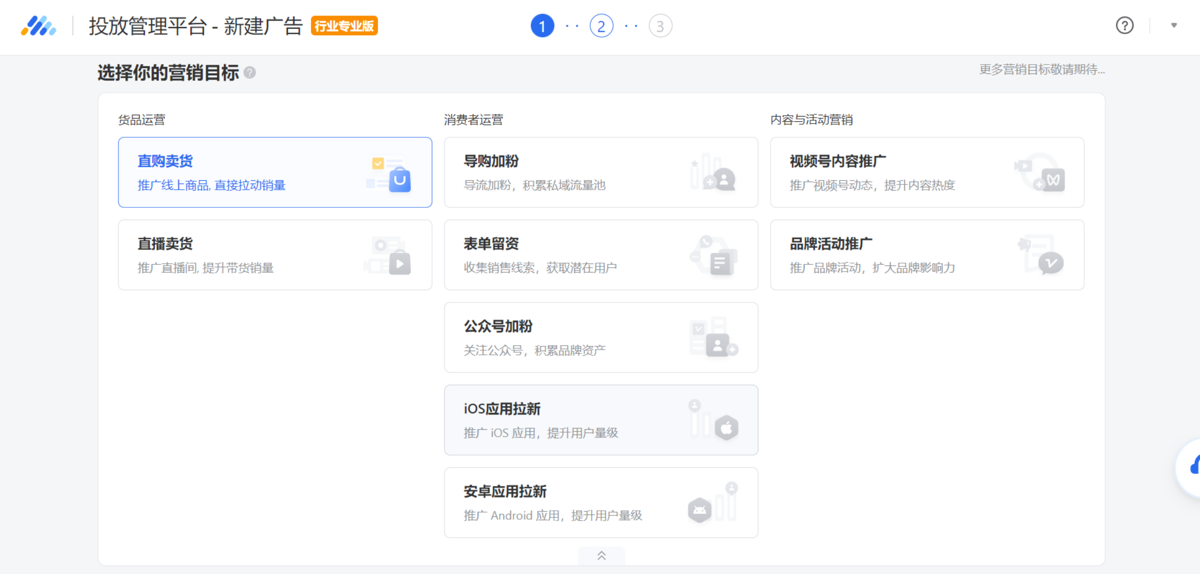
Task: Click description 推广直播间, 提升带货销量
Action: (x=205, y=268)
